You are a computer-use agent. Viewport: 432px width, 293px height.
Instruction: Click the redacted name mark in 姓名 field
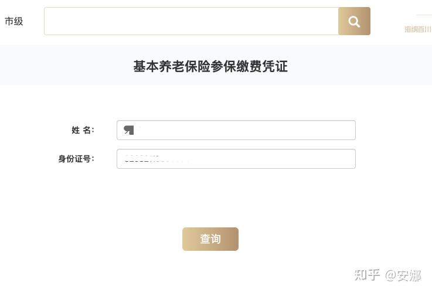pyautogui.click(x=129, y=130)
